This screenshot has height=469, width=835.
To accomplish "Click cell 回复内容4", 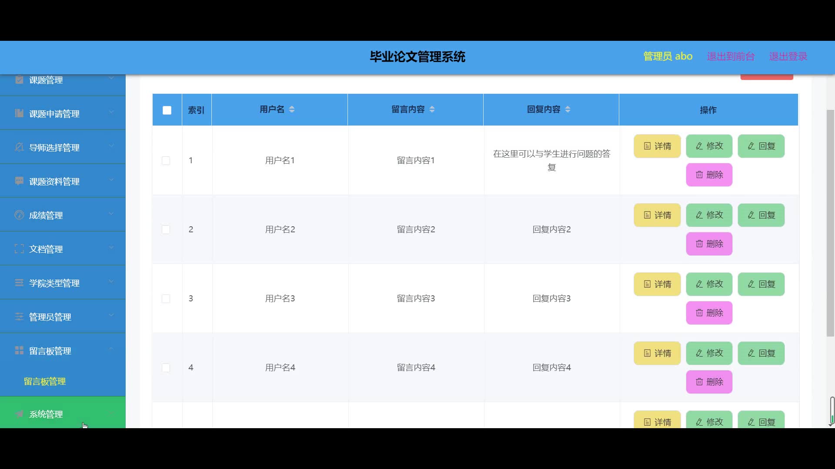I will tap(551, 367).
